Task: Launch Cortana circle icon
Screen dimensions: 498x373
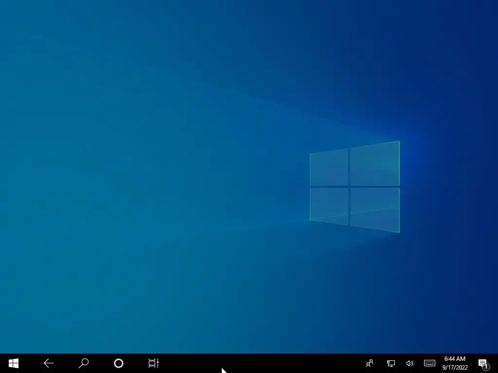Action: [x=119, y=363]
